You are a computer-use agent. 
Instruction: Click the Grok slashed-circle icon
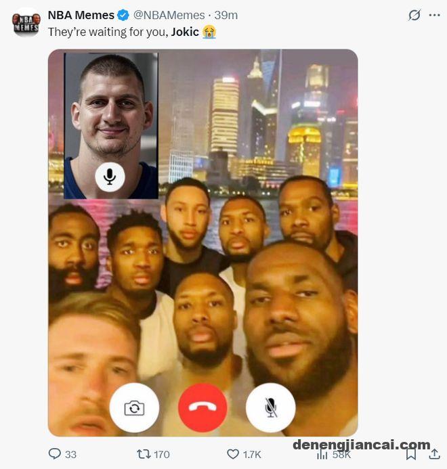414,15
